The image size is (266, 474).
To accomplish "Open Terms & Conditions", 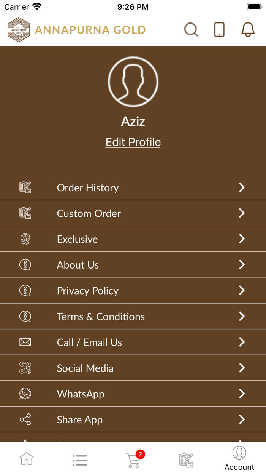I will (x=101, y=317).
